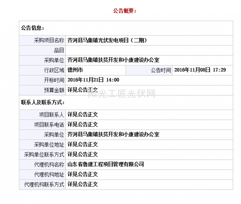Select bid opening time 2016年11月21日 14:00
Screen dimensions: 241x204
tap(93, 80)
